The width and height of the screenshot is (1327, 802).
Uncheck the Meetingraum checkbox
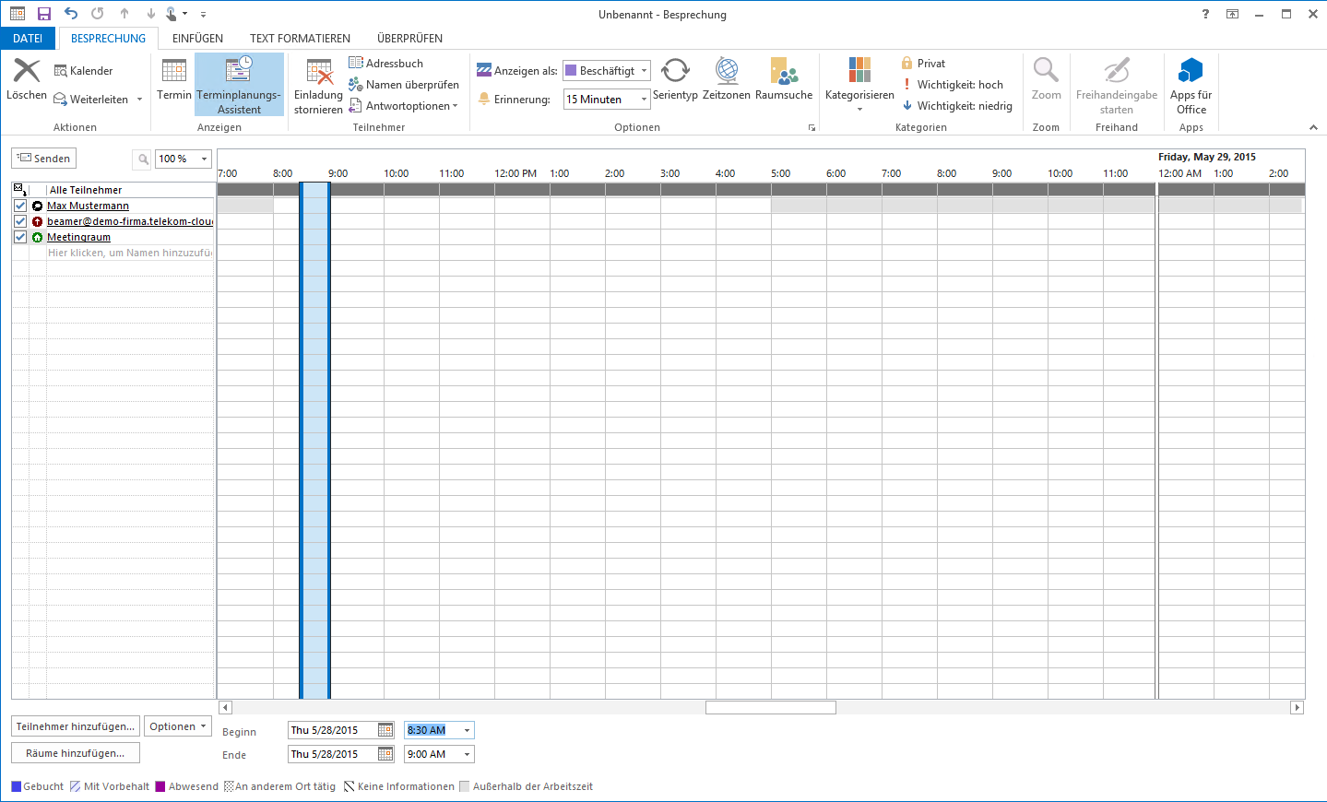click(20, 237)
